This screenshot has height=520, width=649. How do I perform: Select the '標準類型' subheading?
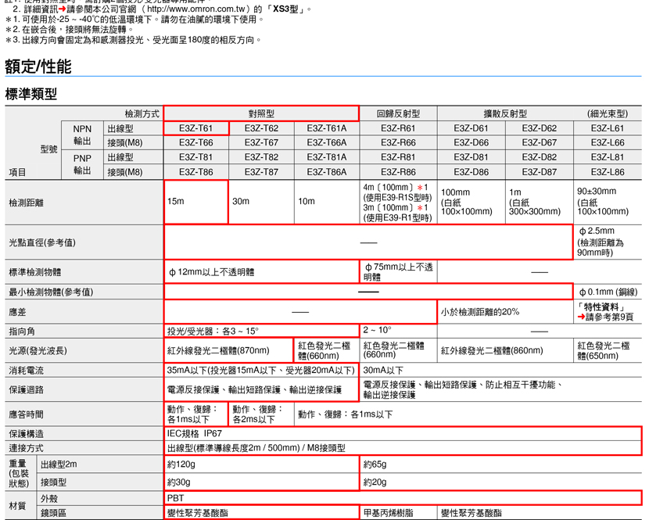pyautogui.click(x=31, y=94)
